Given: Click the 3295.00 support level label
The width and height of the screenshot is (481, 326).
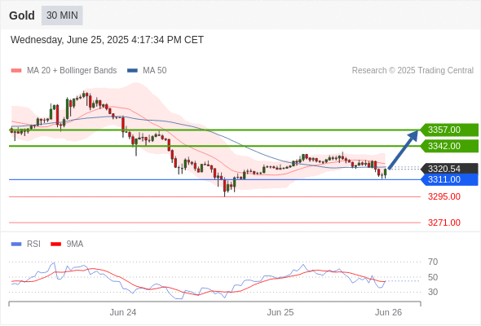Looking at the screenshot, I should coord(444,196).
